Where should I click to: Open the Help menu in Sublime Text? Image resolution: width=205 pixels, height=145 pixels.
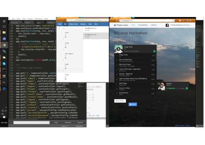[46, 19]
